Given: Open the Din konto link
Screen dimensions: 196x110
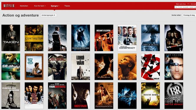Looking at the screenshot, I should coord(193,4).
